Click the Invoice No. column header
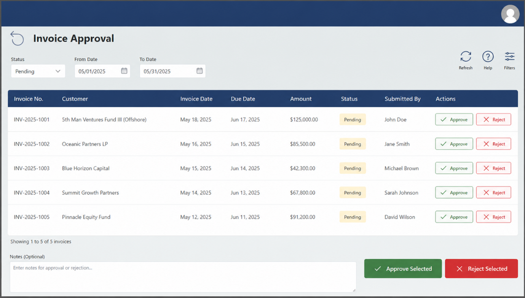Screen dimensions: 525x298 29,99
